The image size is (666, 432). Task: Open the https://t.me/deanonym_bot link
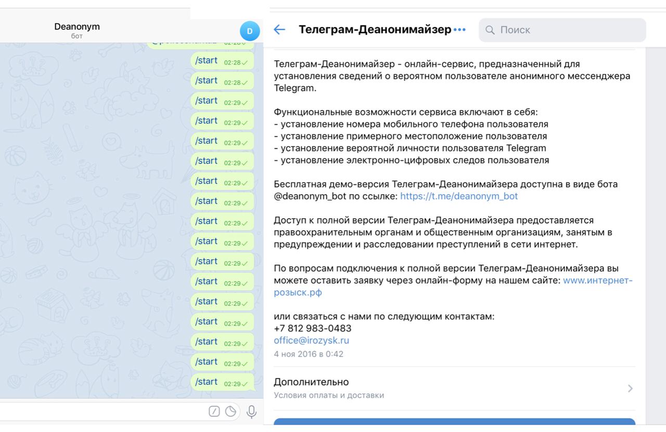pyautogui.click(x=459, y=196)
